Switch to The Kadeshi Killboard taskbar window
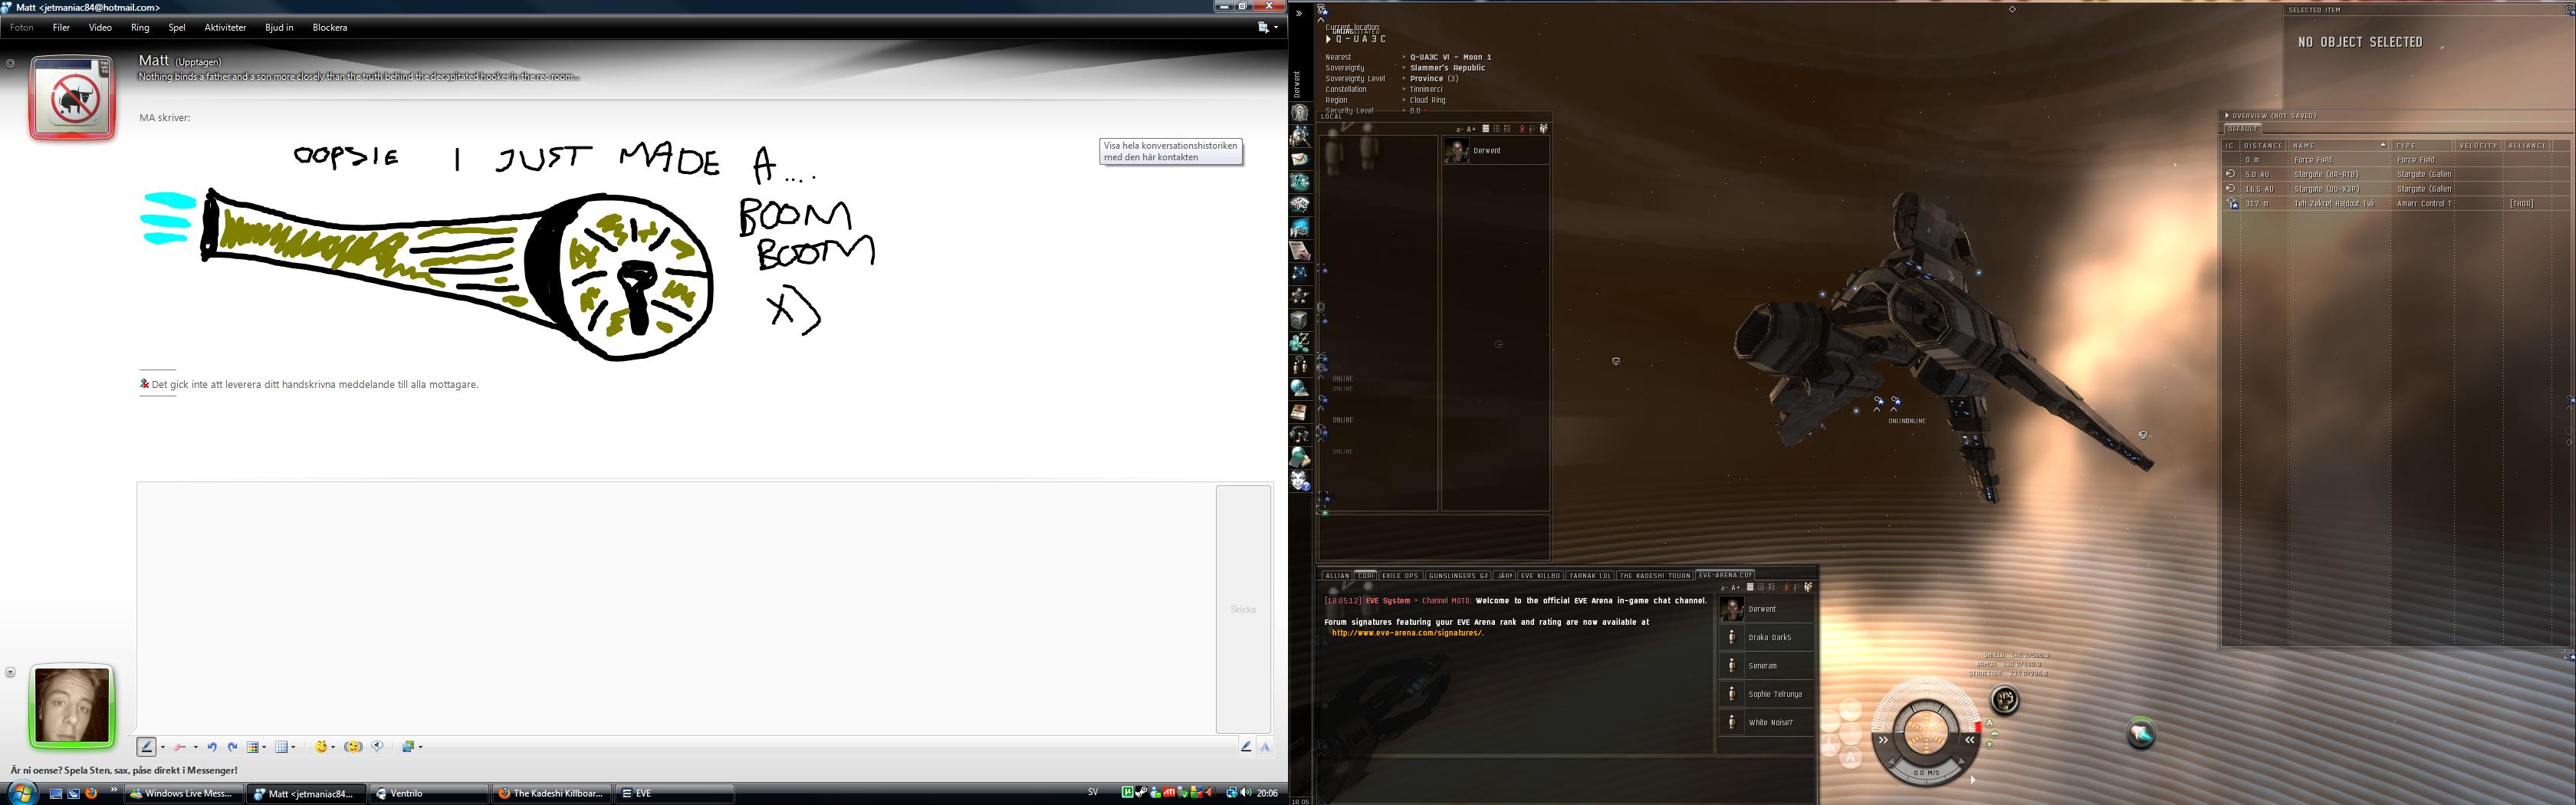 (551, 793)
